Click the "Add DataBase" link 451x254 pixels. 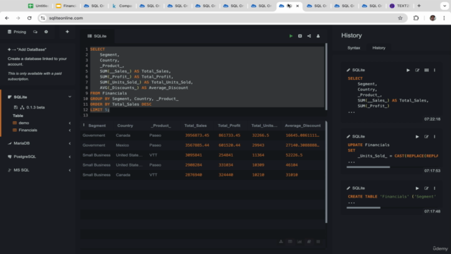click(x=27, y=49)
